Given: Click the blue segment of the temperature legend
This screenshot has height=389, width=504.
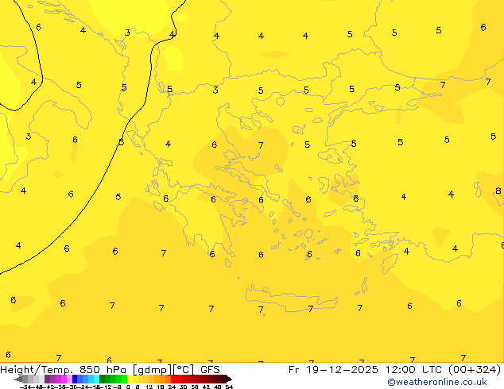Looking at the screenshot, I should point(79,379).
